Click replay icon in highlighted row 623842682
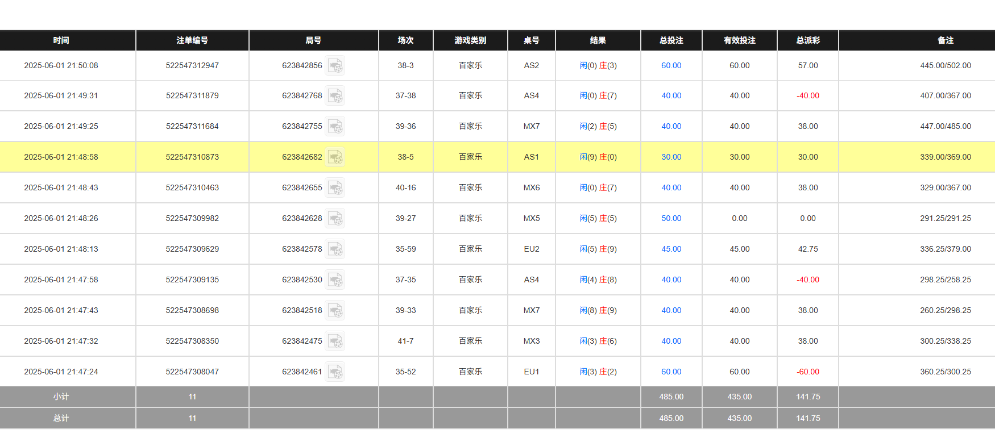This screenshot has height=442, width=995. click(335, 157)
